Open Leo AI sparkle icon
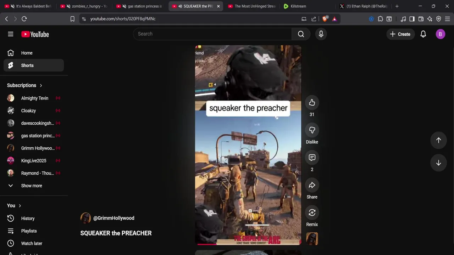This screenshot has height=255, width=454. (x=430, y=19)
